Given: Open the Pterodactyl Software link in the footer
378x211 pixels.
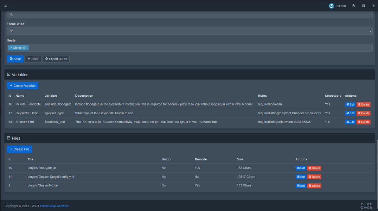Looking at the screenshot, I should point(55,206).
